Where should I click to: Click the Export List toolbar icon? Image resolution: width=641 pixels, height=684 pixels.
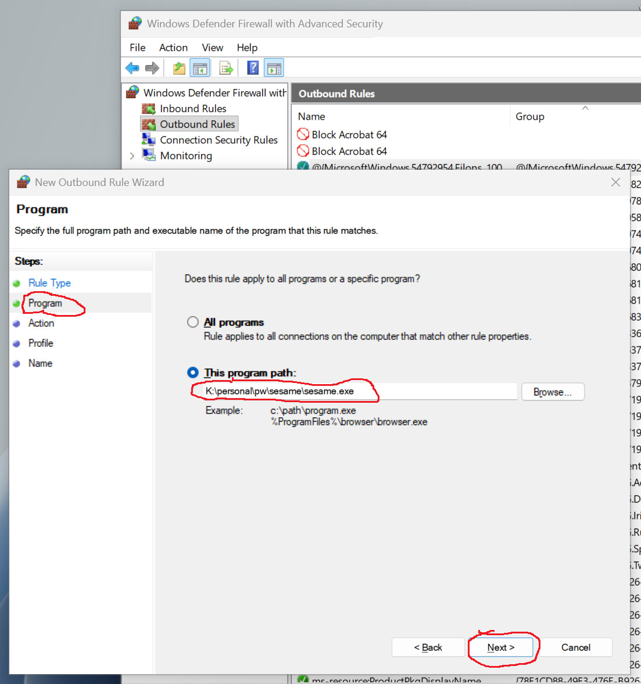tap(226, 68)
